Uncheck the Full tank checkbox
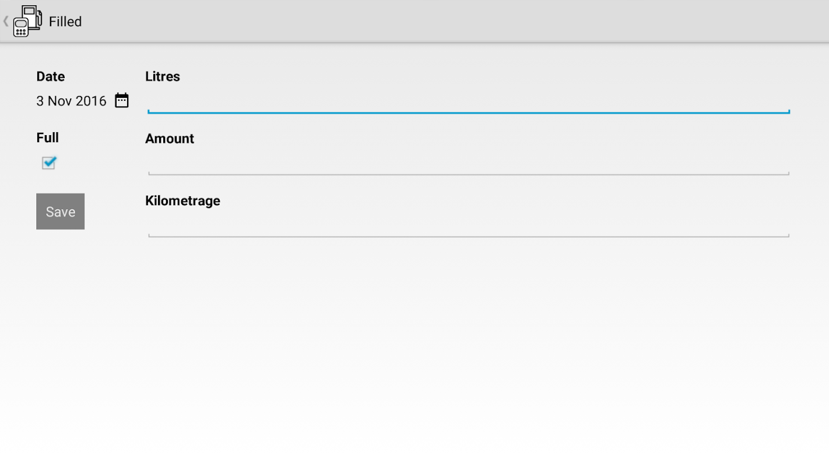 click(48, 163)
